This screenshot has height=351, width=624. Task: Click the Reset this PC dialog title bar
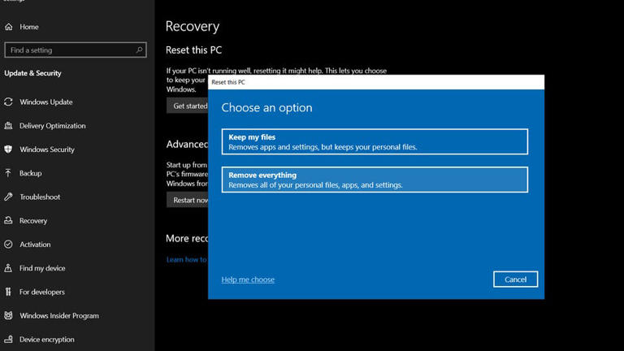click(x=376, y=82)
